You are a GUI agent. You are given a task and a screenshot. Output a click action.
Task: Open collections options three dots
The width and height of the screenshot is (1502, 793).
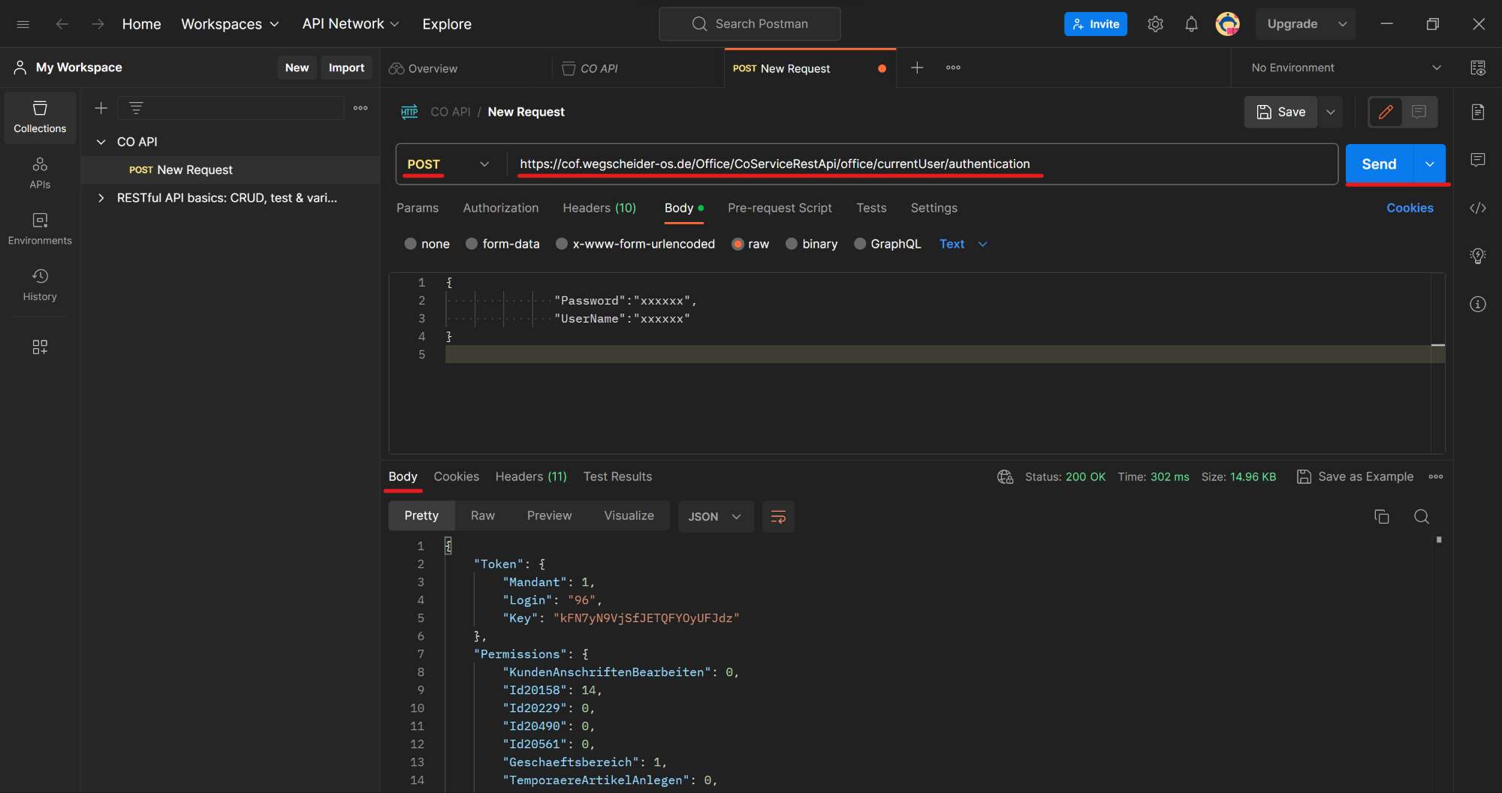pos(360,108)
